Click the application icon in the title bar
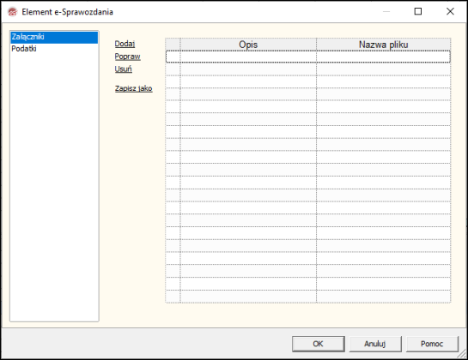 pos(13,12)
